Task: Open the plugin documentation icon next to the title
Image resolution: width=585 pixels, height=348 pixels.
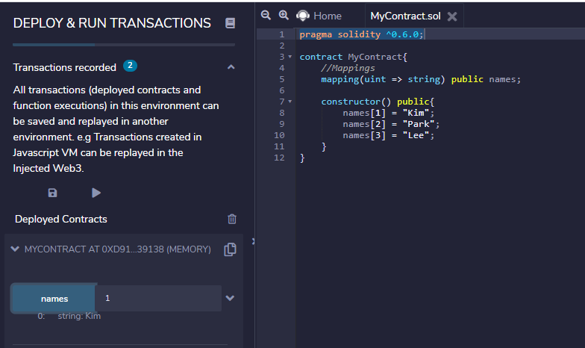Action: pos(230,23)
